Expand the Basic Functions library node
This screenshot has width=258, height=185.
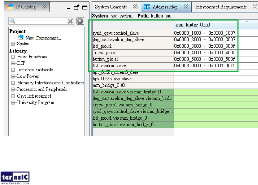pyautogui.click(x=13, y=57)
